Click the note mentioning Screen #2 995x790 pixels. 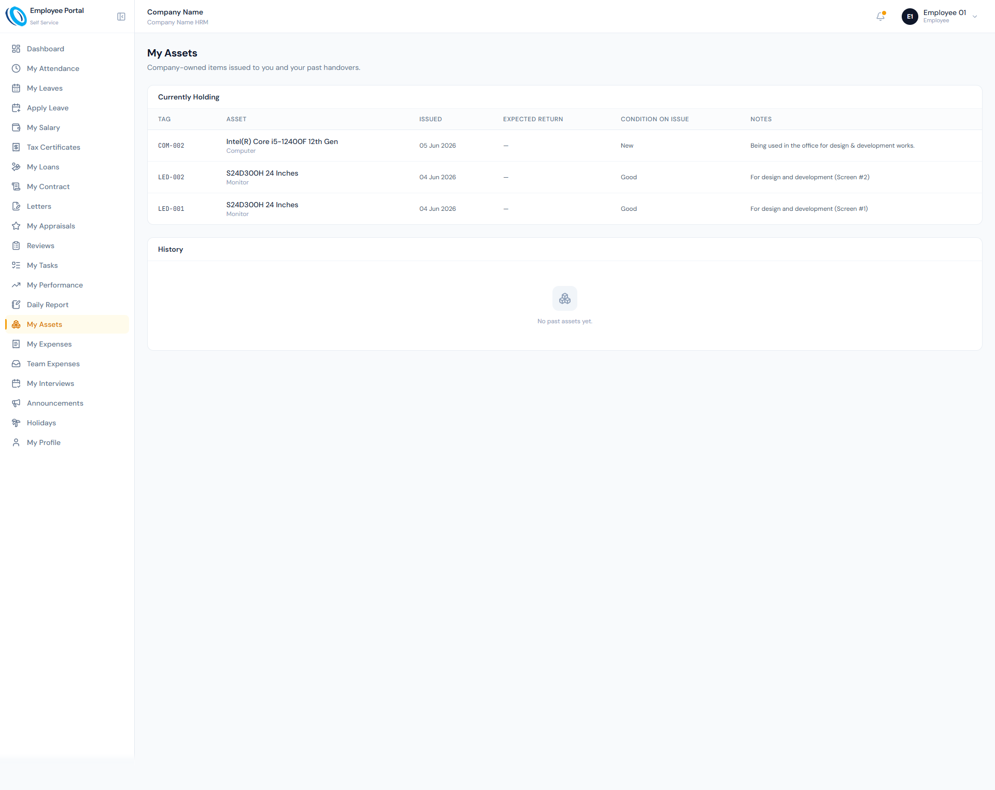coord(810,177)
